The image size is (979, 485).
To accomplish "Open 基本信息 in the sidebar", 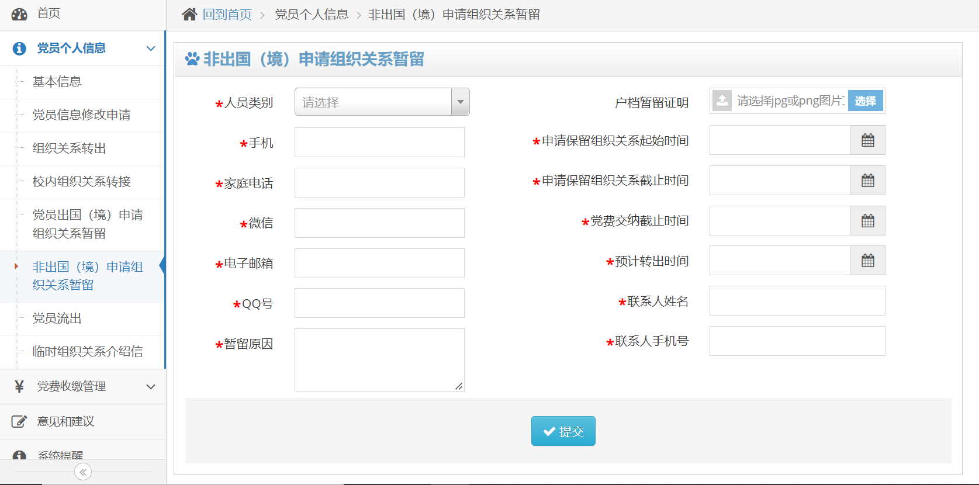I will tap(57, 82).
